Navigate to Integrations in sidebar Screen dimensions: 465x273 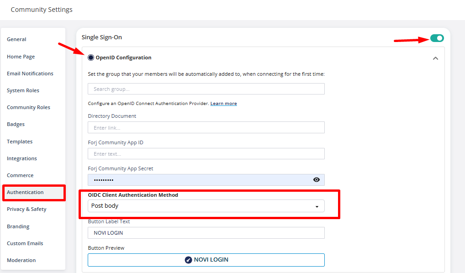coord(22,158)
